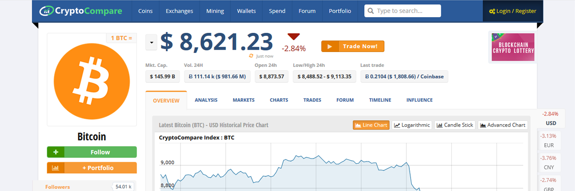This screenshot has width=575, height=191.
Task: Click the Vol. 24H value box
Action: pos(217,76)
